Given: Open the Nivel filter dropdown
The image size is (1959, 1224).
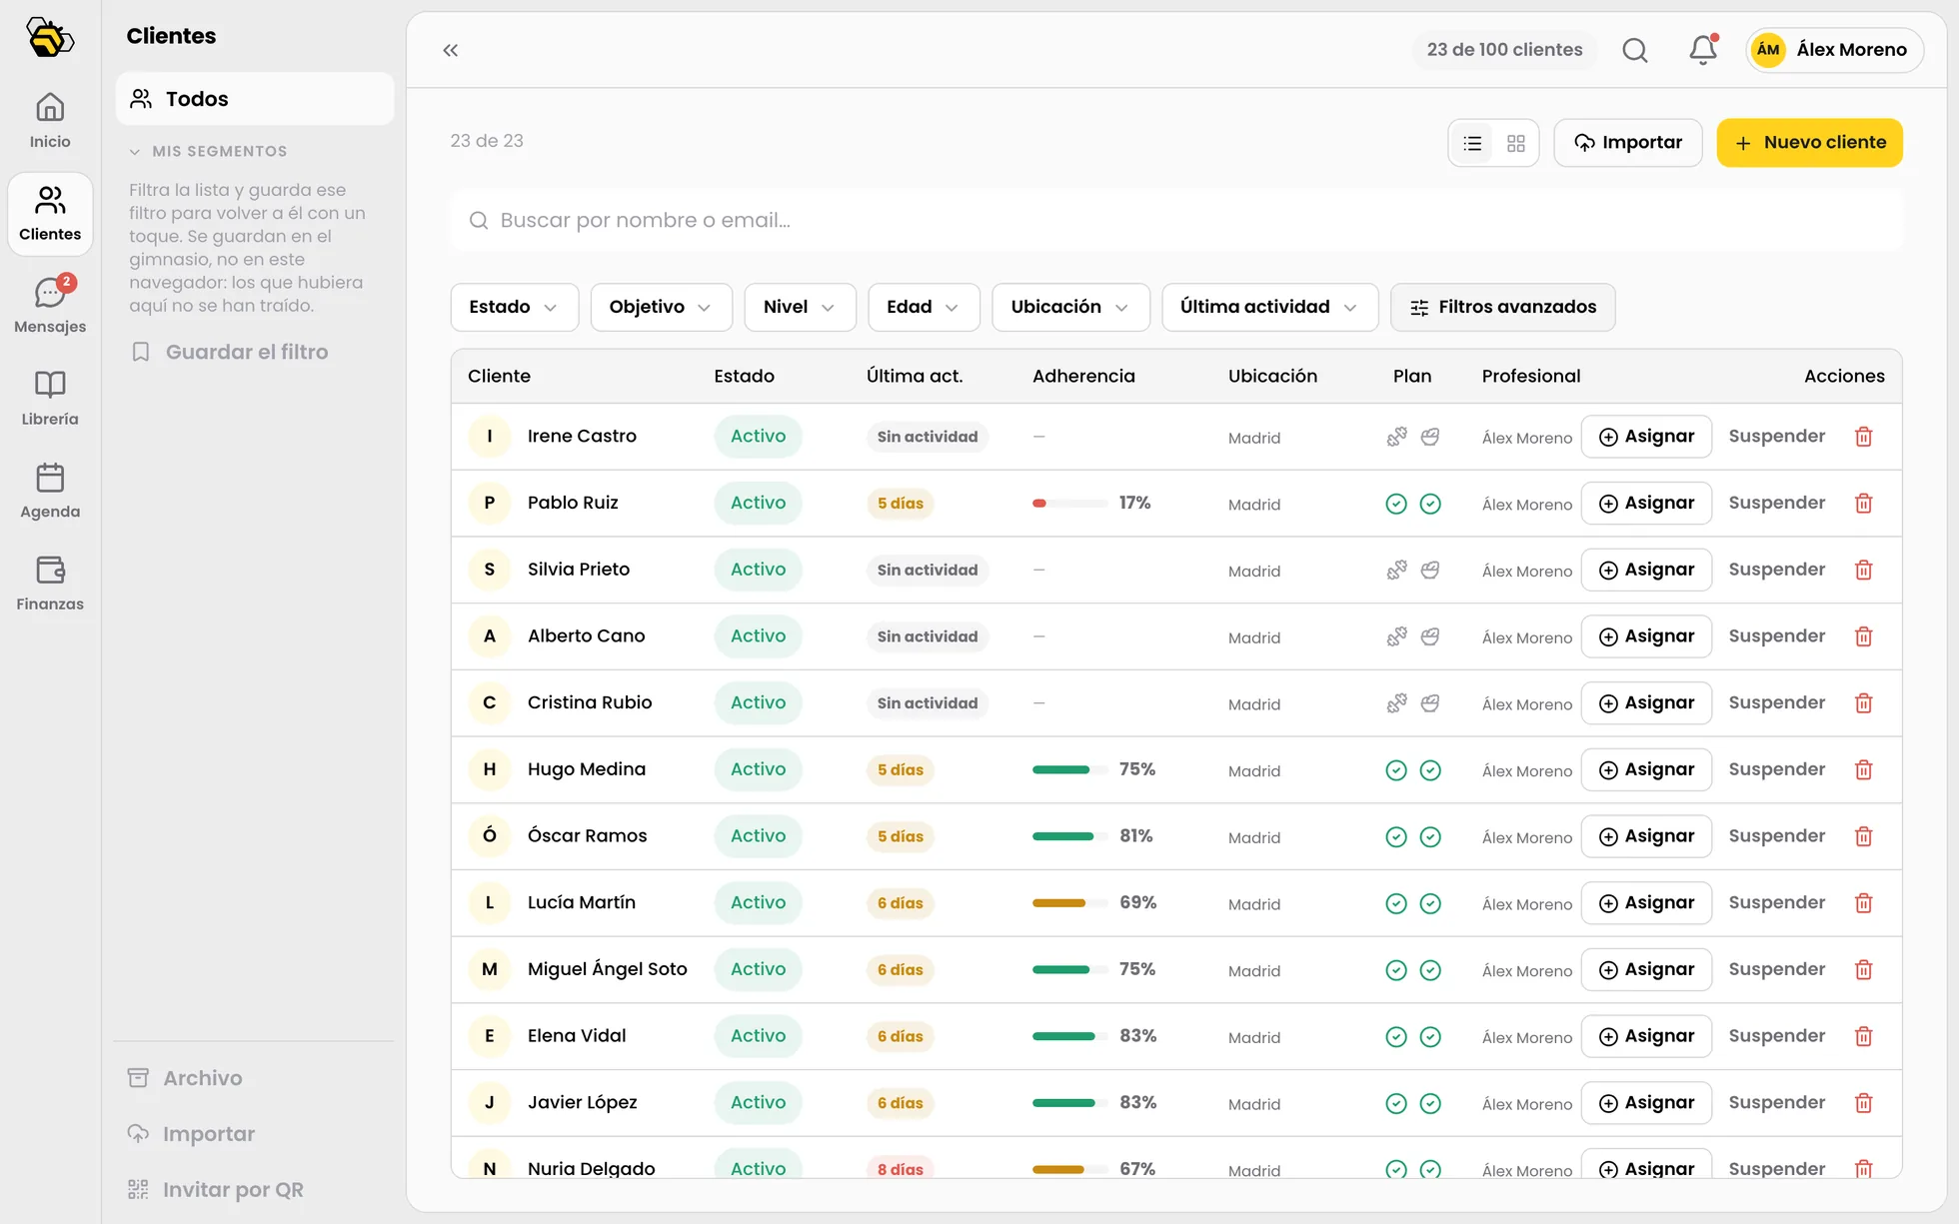Looking at the screenshot, I should [800, 307].
